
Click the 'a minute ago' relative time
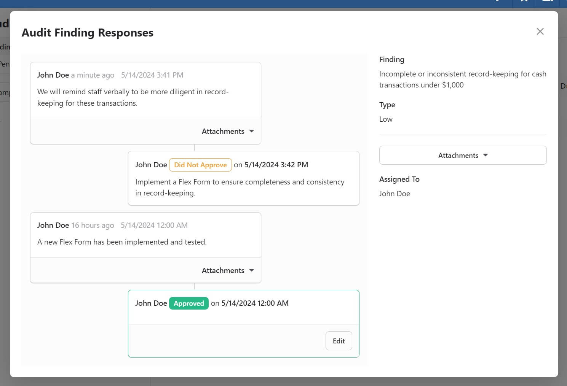click(93, 75)
